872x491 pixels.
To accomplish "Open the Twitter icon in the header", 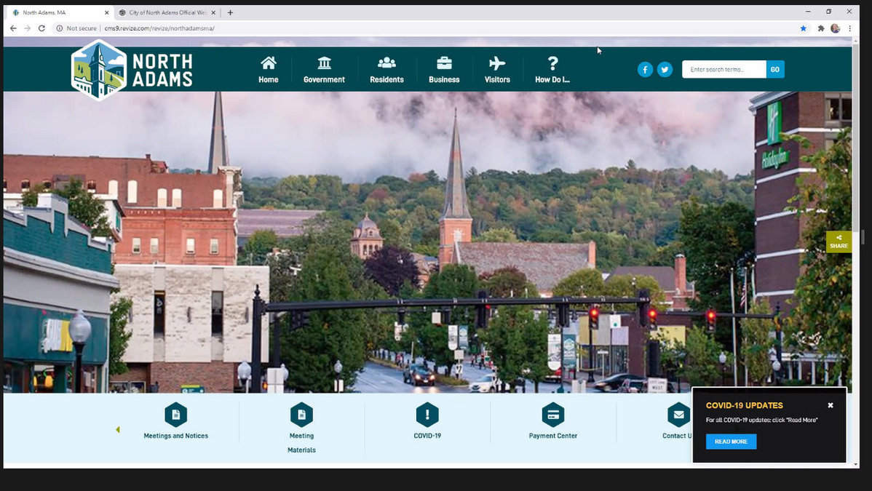I will [x=665, y=69].
